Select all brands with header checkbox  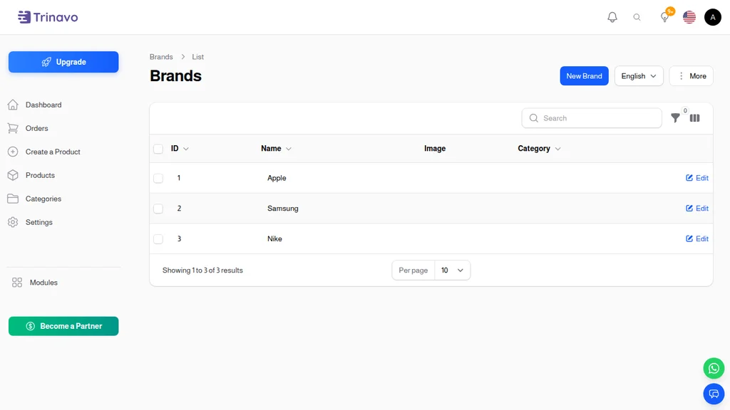pyautogui.click(x=158, y=149)
